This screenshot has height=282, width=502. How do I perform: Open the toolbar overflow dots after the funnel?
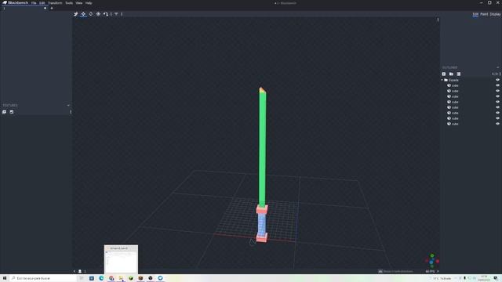click(x=122, y=14)
